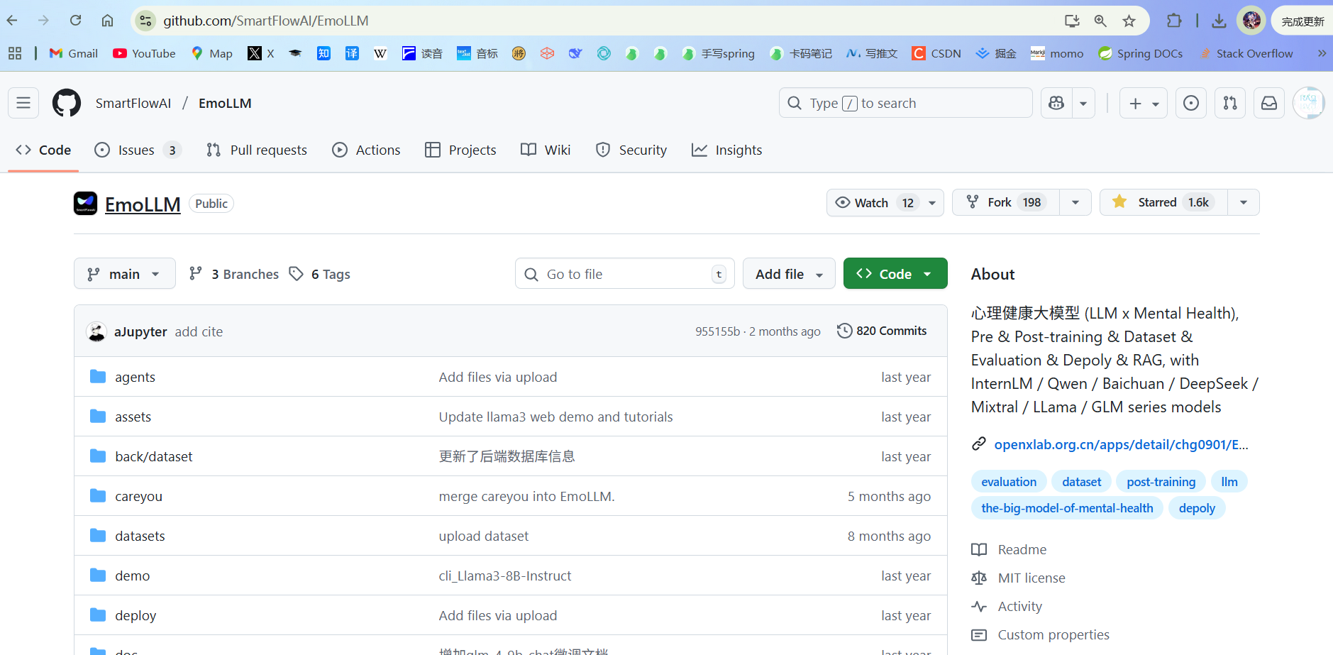Open the Insights tab
This screenshot has width=1333, height=655.
pyautogui.click(x=726, y=150)
